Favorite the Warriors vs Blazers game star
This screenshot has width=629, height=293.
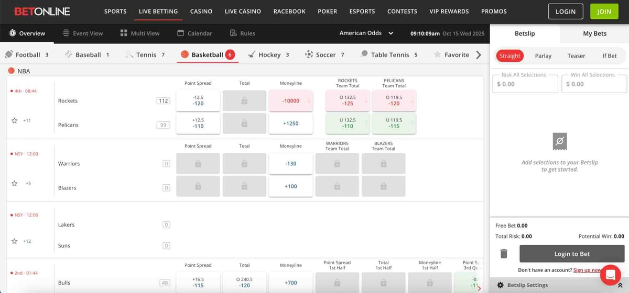(x=14, y=183)
